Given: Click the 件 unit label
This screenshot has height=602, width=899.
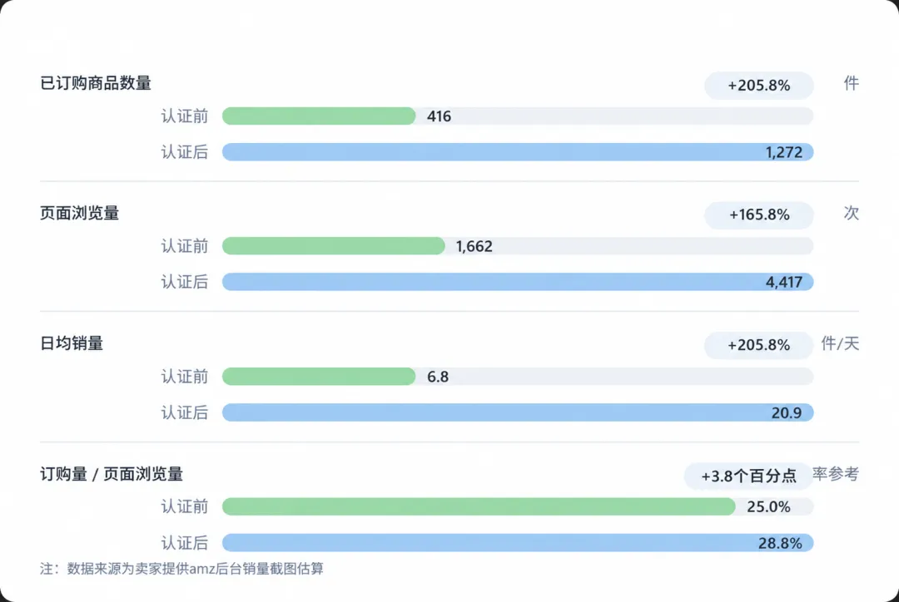Looking at the screenshot, I should tap(851, 83).
